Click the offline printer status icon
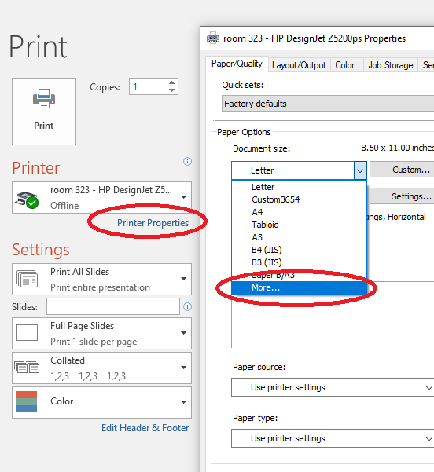 27,199
